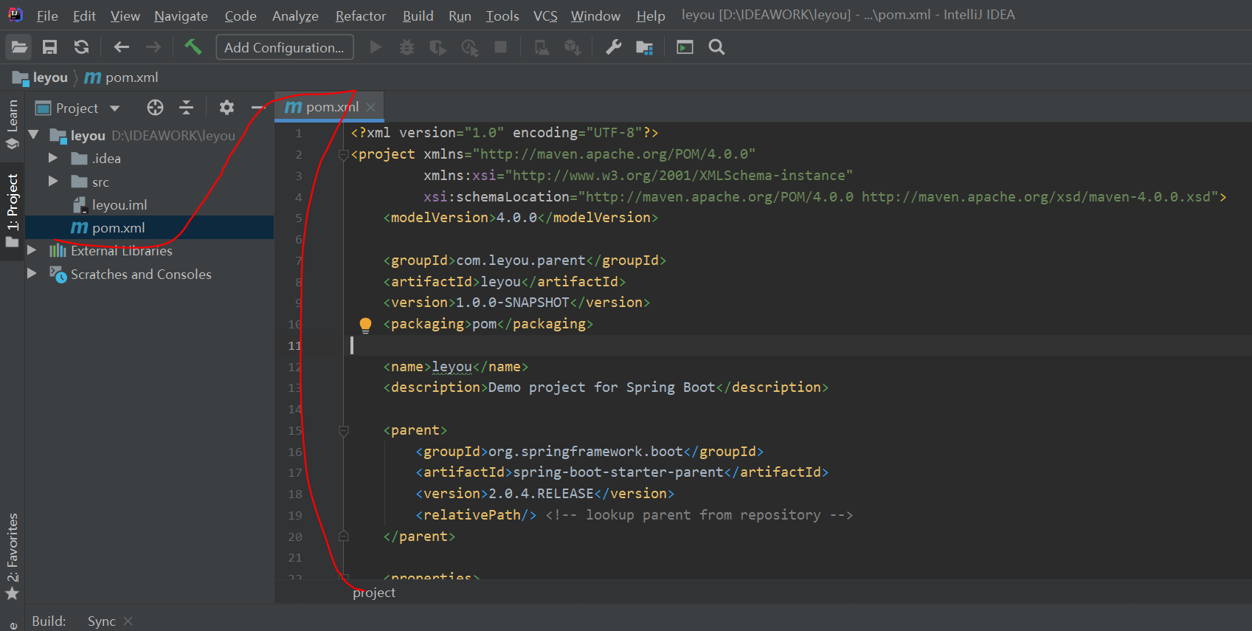
Task: Click the text "Demo project for Spring Boot"
Action: [x=602, y=387]
